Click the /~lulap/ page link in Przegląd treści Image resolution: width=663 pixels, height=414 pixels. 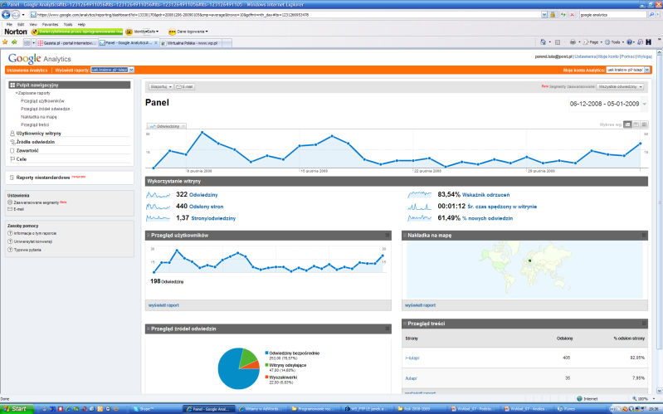412,358
